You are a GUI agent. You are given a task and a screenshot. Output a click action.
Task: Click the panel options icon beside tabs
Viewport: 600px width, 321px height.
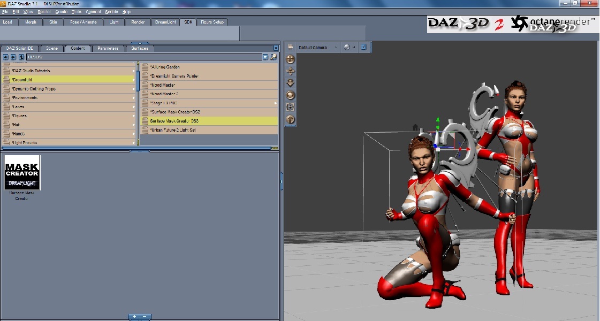point(276,48)
